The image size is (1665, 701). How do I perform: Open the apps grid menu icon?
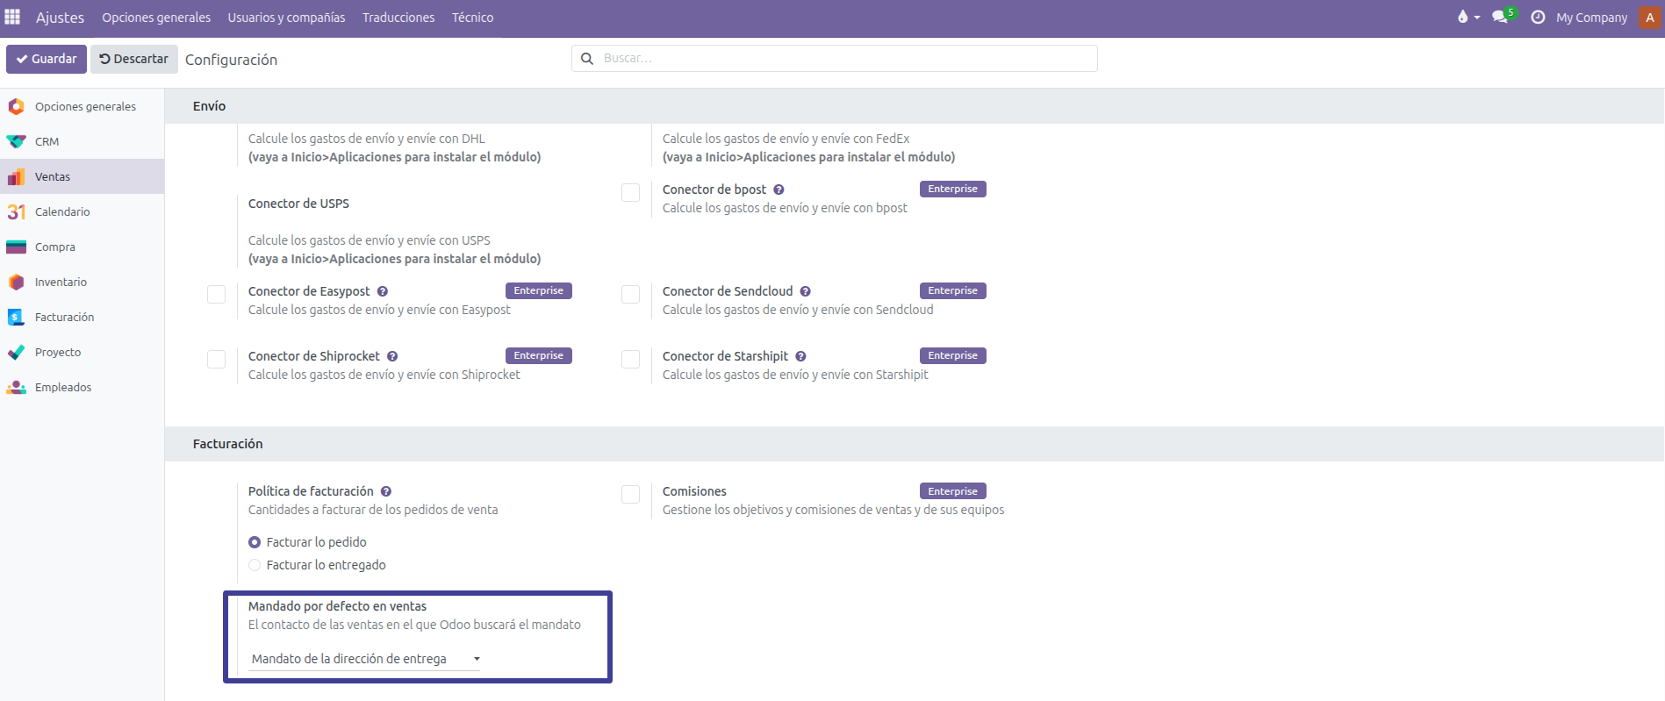pyautogui.click(x=12, y=18)
